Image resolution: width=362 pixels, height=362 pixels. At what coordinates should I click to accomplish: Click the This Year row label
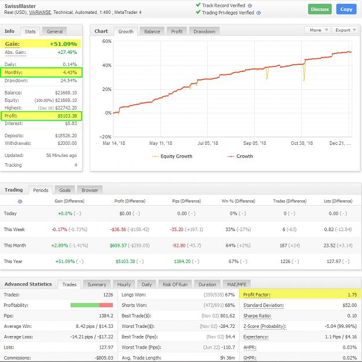tap(13, 261)
